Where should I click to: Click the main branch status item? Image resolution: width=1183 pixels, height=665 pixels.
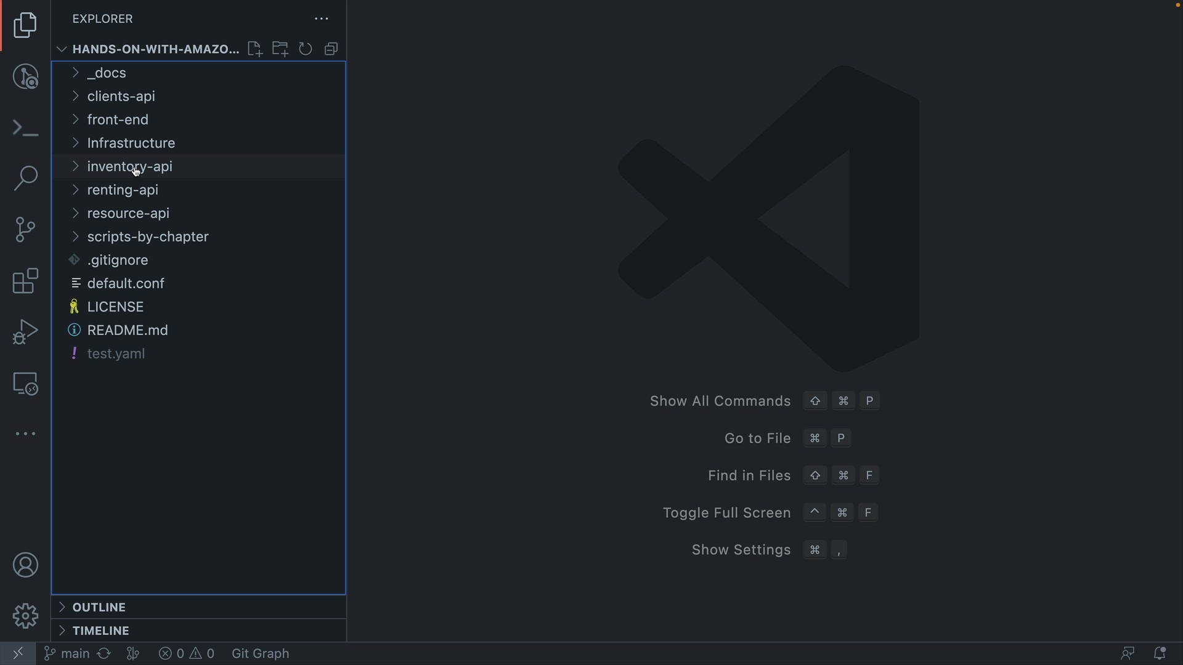coord(67,653)
